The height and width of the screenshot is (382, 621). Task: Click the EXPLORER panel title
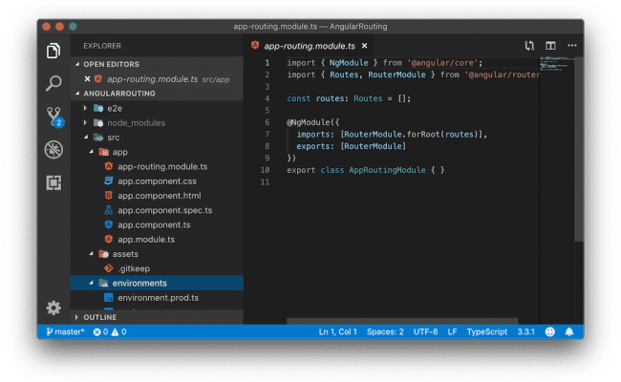[x=102, y=46]
